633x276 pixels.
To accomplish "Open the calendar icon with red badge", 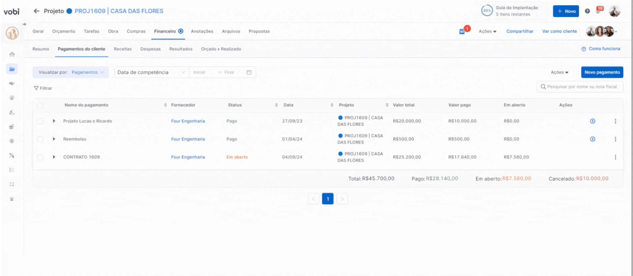I will (462, 32).
